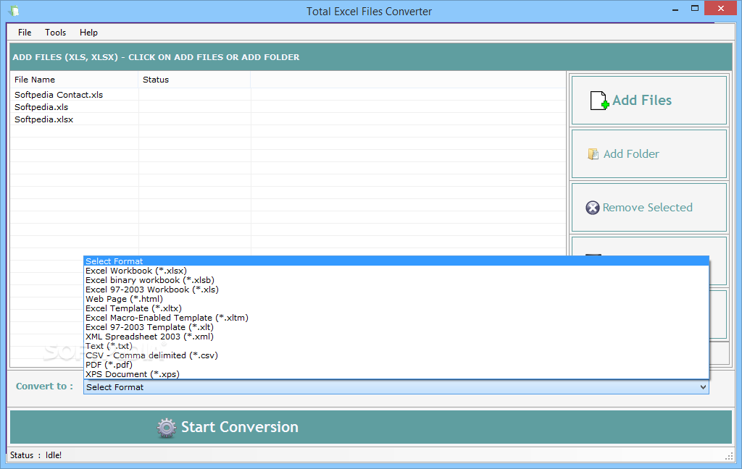Open the Help menu

(88, 32)
